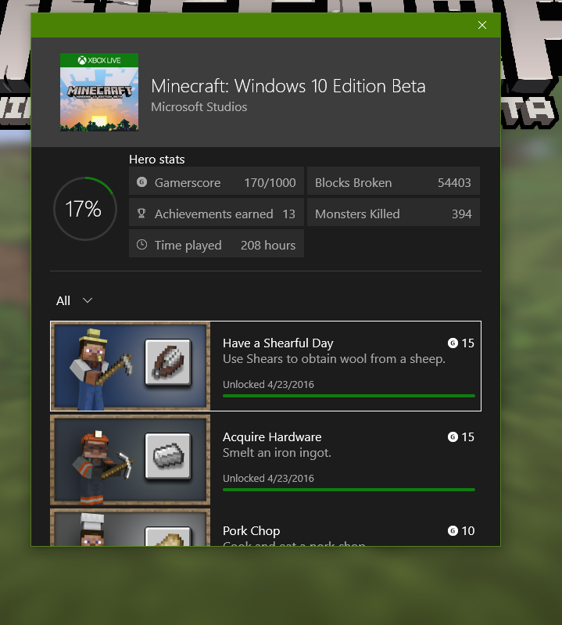Viewport: 562px width, 625px height.
Task: Click the Shearful Day green progress bar
Action: point(349,396)
